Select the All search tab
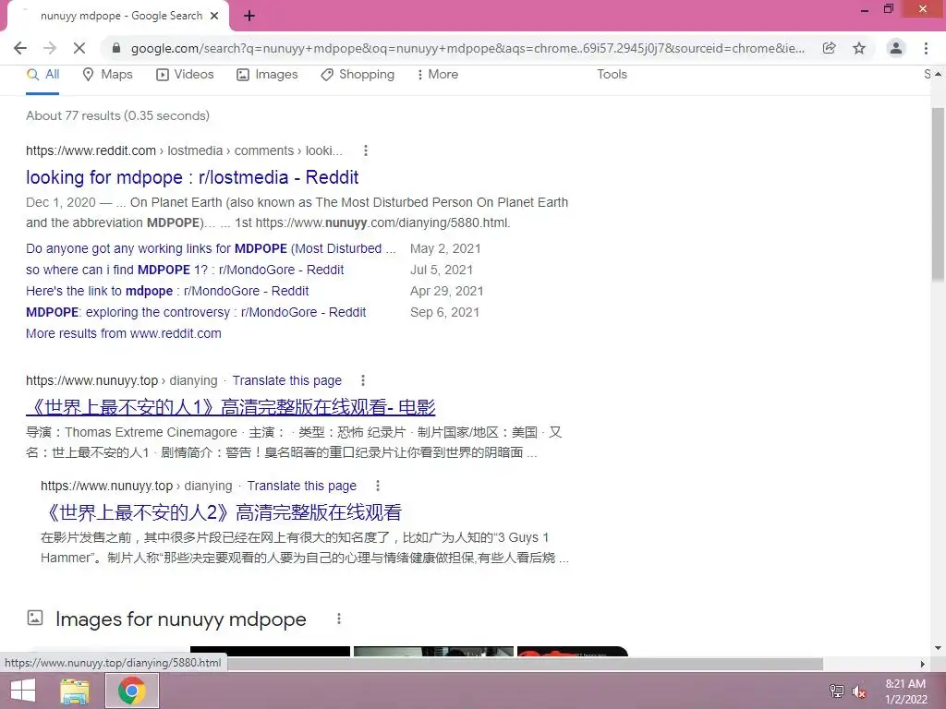946x709 pixels. pos(42,75)
